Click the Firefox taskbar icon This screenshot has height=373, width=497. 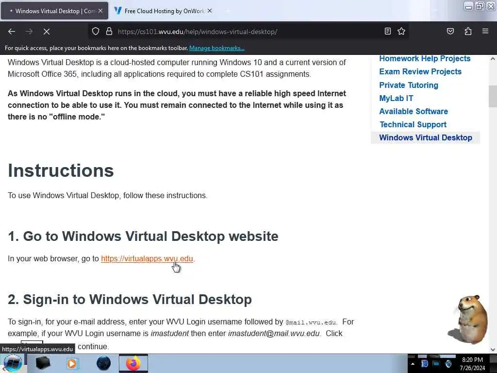(133, 363)
